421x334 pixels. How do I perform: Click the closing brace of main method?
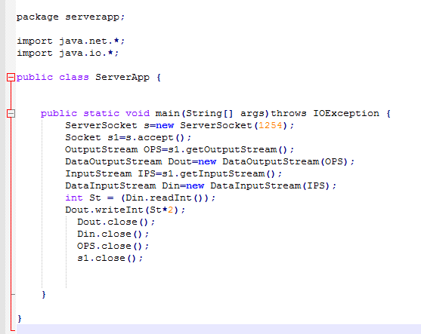(x=44, y=295)
